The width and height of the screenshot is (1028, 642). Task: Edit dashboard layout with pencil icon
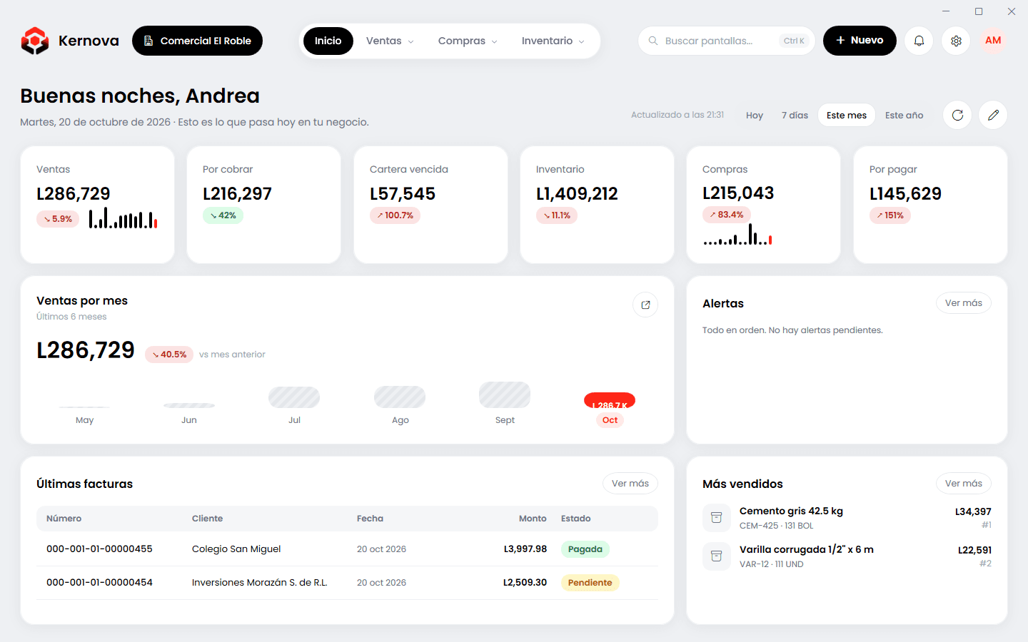993,115
